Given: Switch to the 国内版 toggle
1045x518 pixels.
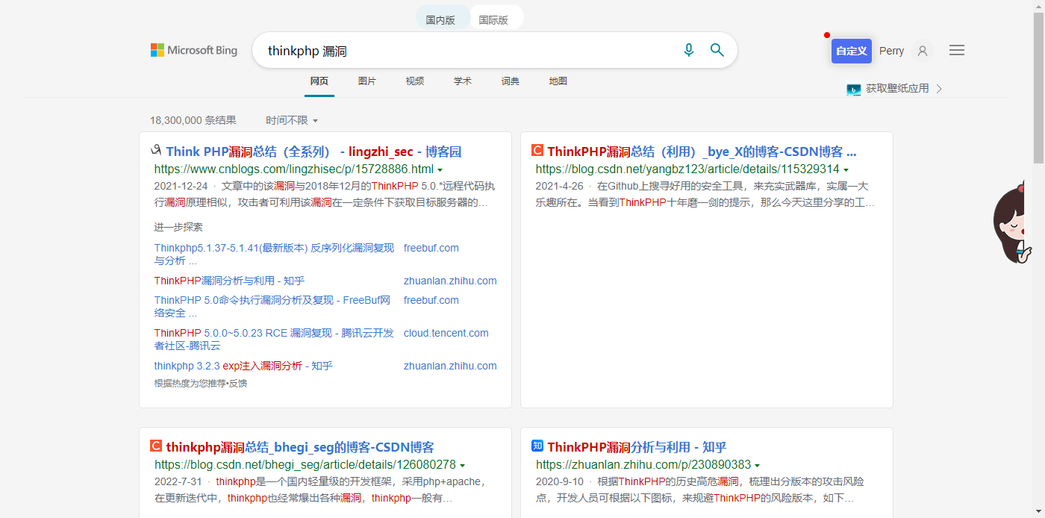Looking at the screenshot, I should click(x=440, y=20).
